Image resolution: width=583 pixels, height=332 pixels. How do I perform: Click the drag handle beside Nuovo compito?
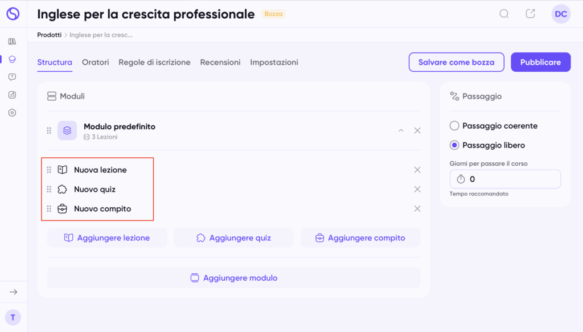point(49,208)
